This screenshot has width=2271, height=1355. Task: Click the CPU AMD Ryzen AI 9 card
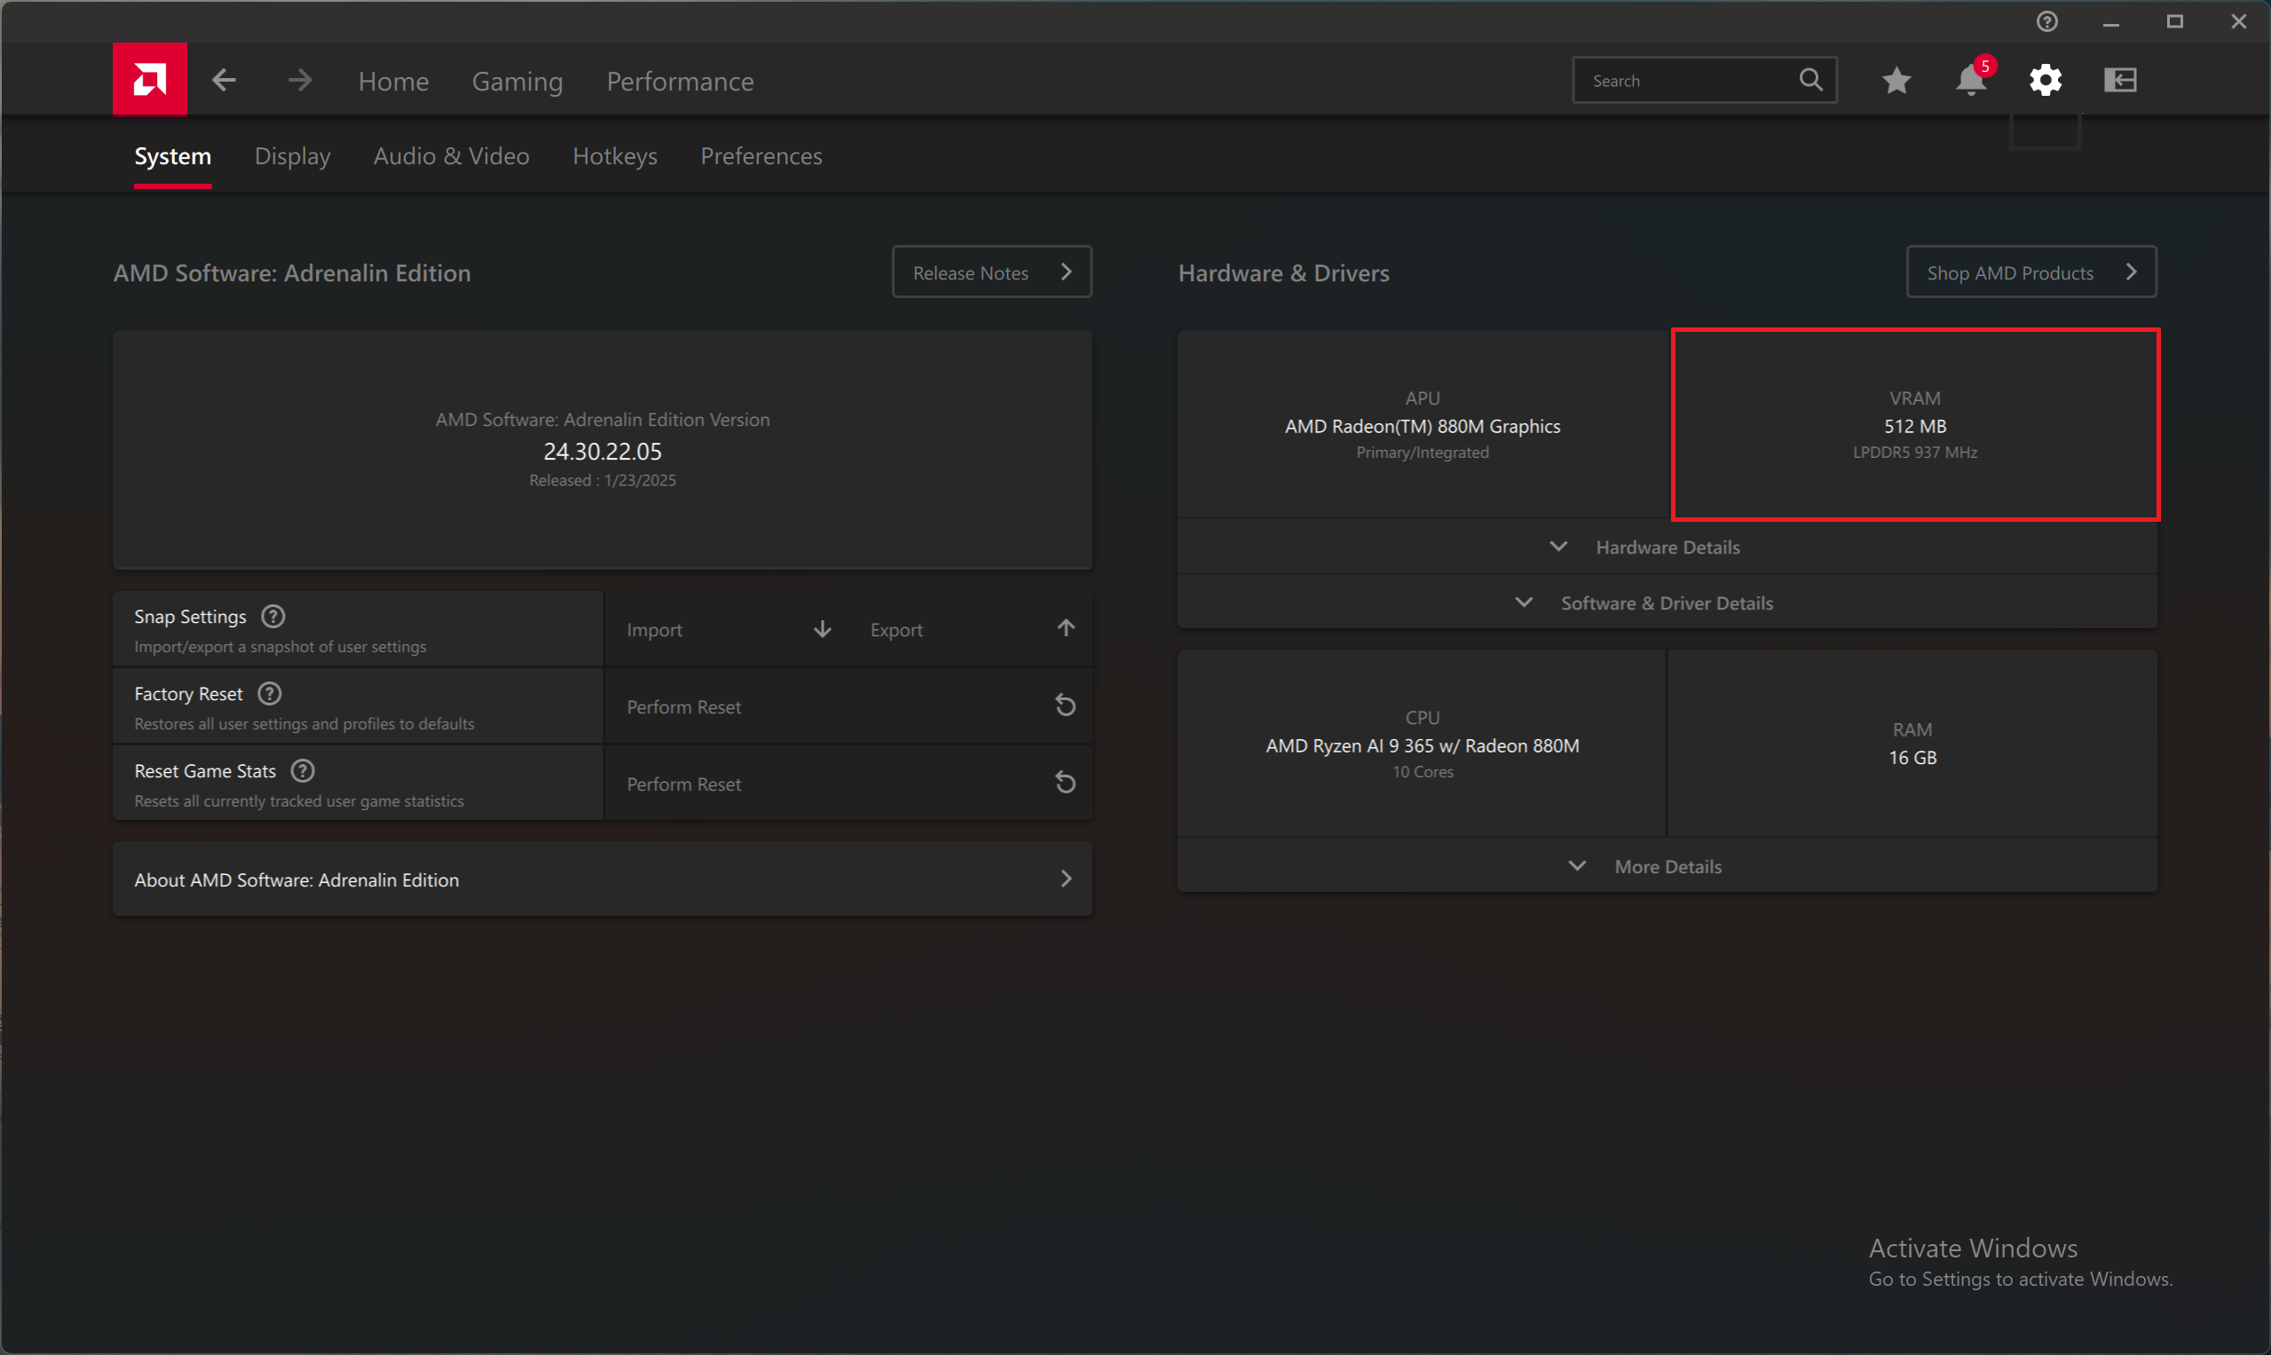coord(1422,744)
